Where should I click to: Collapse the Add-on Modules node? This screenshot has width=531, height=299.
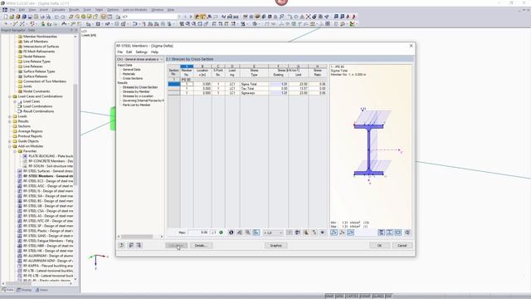point(10,146)
